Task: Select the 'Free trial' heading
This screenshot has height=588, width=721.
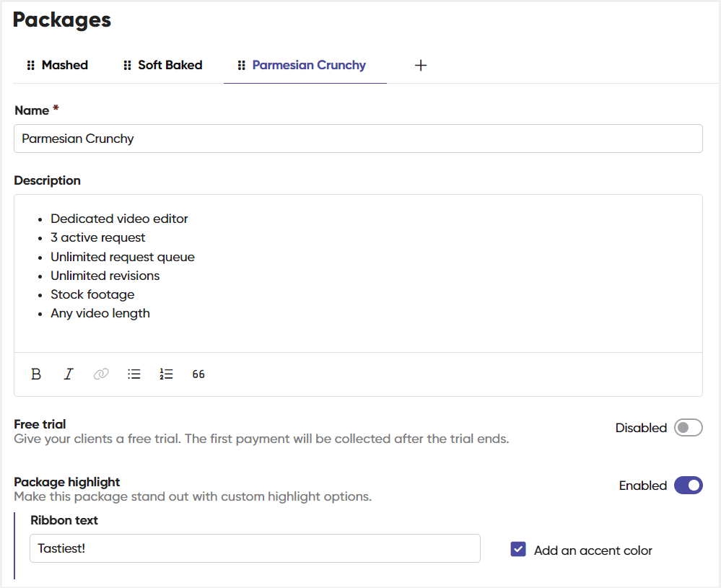Action: coord(40,424)
